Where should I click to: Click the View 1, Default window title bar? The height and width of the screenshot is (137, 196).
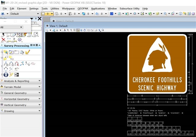tap(120, 26)
